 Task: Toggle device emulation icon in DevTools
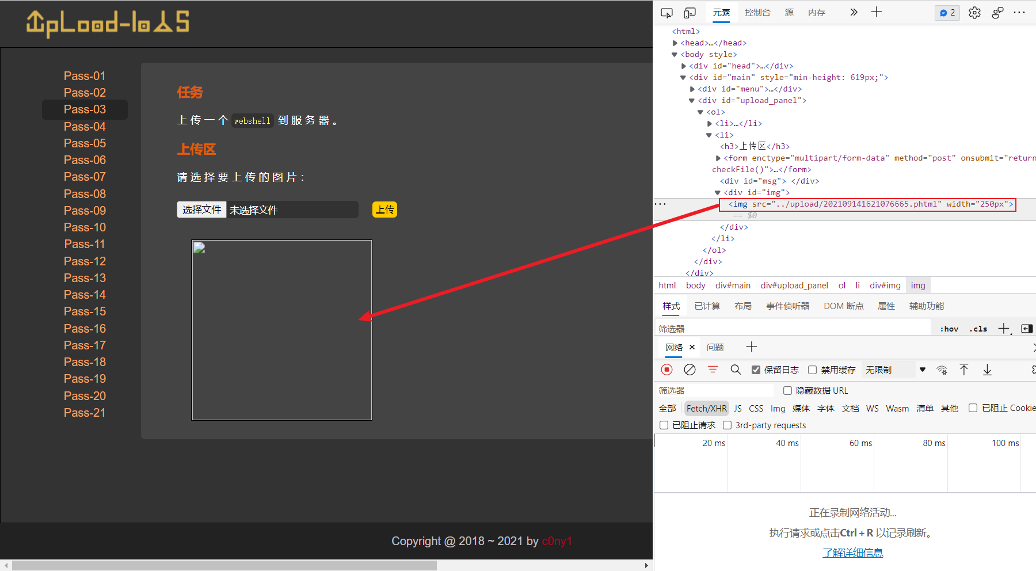690,13
